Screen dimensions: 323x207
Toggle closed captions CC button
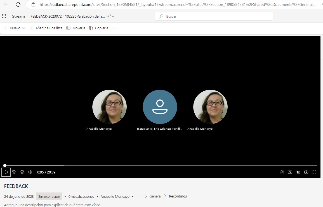(290, 172)
